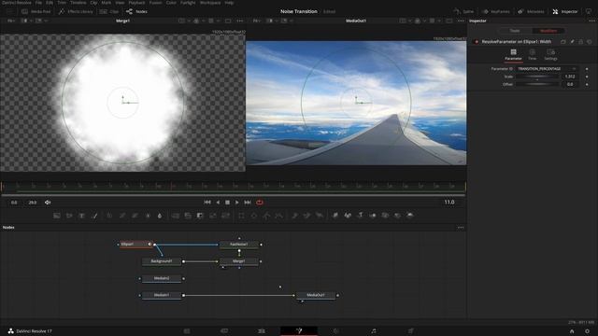Add a Camera 3D node from the toolbar
This screenshot has height=336, width=598.
tap(385, 216)
